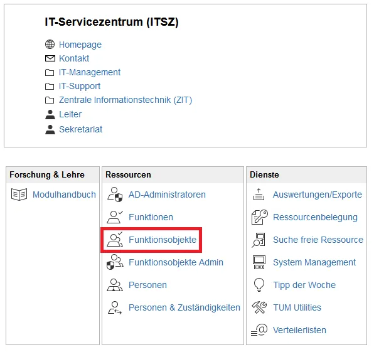Click the Personen group icon
Viewport: 374px width, 352px height.
(x=115, y=285)
